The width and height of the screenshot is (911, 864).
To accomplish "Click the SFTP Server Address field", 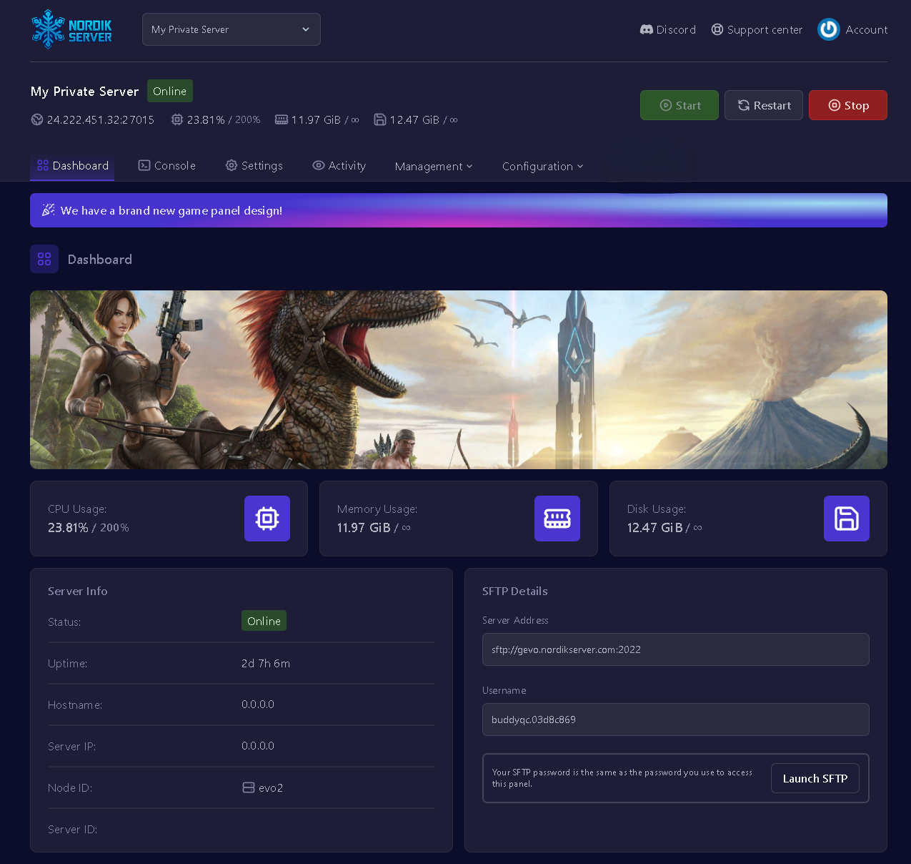I will tap(676, 649).
